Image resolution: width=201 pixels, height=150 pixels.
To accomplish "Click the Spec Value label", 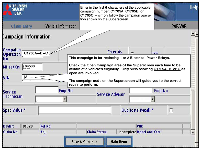I will pos(14,110).
